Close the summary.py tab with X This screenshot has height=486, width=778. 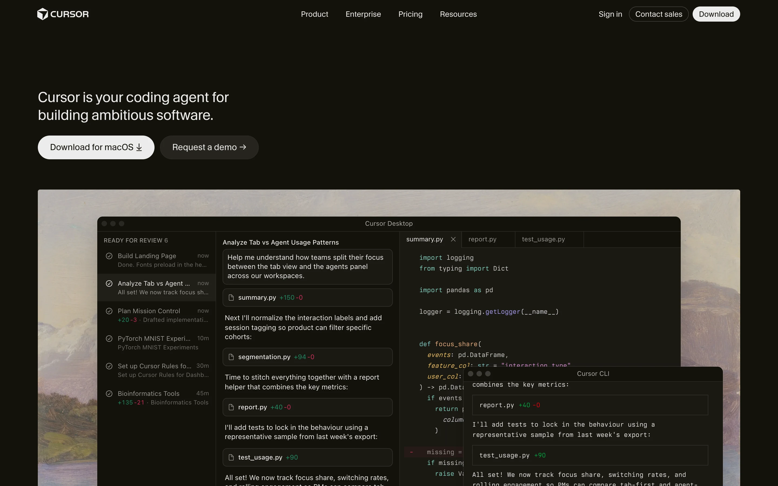pos(453,239)
